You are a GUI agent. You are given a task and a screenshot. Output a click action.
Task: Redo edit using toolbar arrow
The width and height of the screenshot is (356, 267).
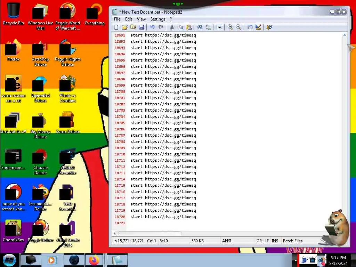click(x=161, y=27)
